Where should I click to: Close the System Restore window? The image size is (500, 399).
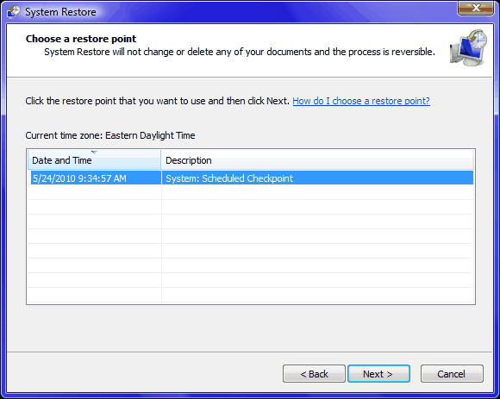pos(476,9)
